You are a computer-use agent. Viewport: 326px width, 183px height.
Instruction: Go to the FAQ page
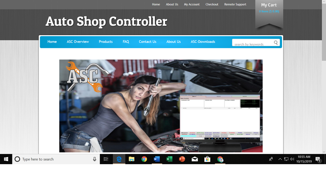click(x=126, y=42)
